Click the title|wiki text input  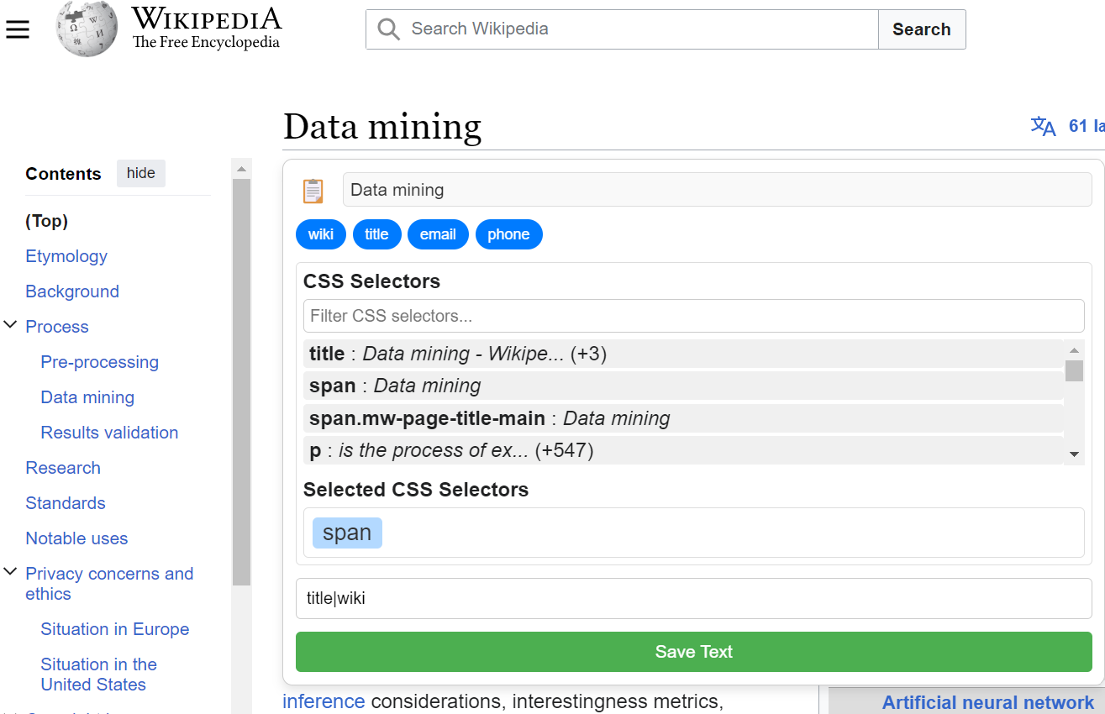click(x=693, y=599)
